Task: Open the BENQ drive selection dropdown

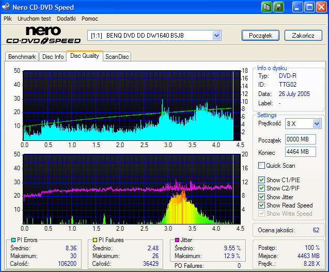Action: pos(216,36)
